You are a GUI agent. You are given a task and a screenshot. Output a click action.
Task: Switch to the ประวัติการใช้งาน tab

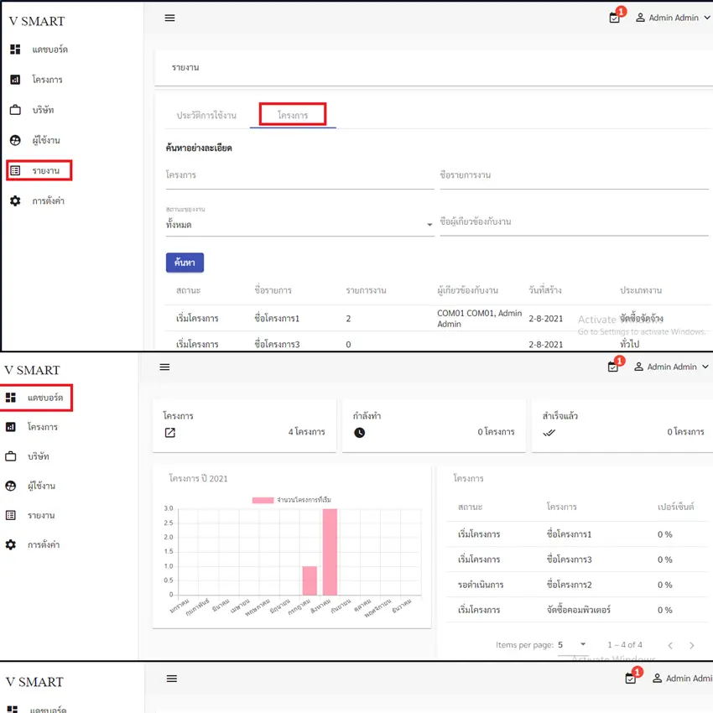pyautogui.click(x=206, y=115)
